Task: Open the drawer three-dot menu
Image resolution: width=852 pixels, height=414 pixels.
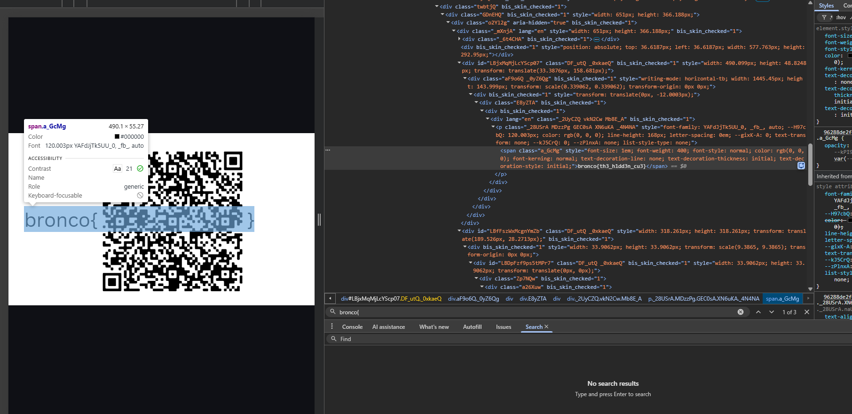Action: tap(332, 326)
